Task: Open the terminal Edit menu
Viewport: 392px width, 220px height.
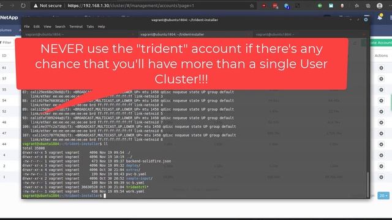Action: click(37, 26)
